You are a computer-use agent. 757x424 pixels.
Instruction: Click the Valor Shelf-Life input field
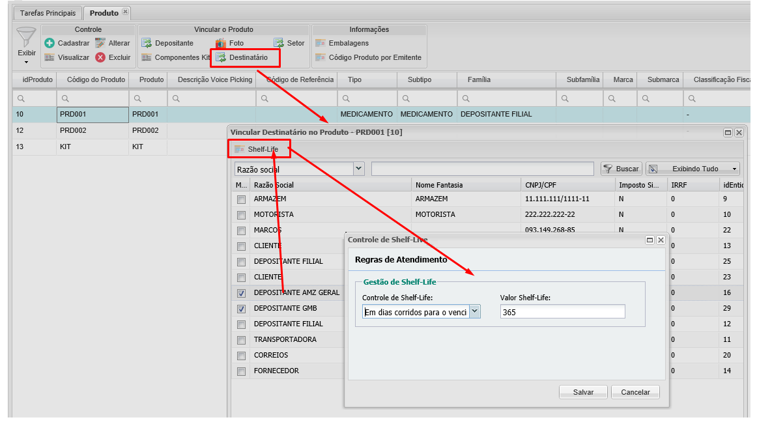(x=562, y=312)
